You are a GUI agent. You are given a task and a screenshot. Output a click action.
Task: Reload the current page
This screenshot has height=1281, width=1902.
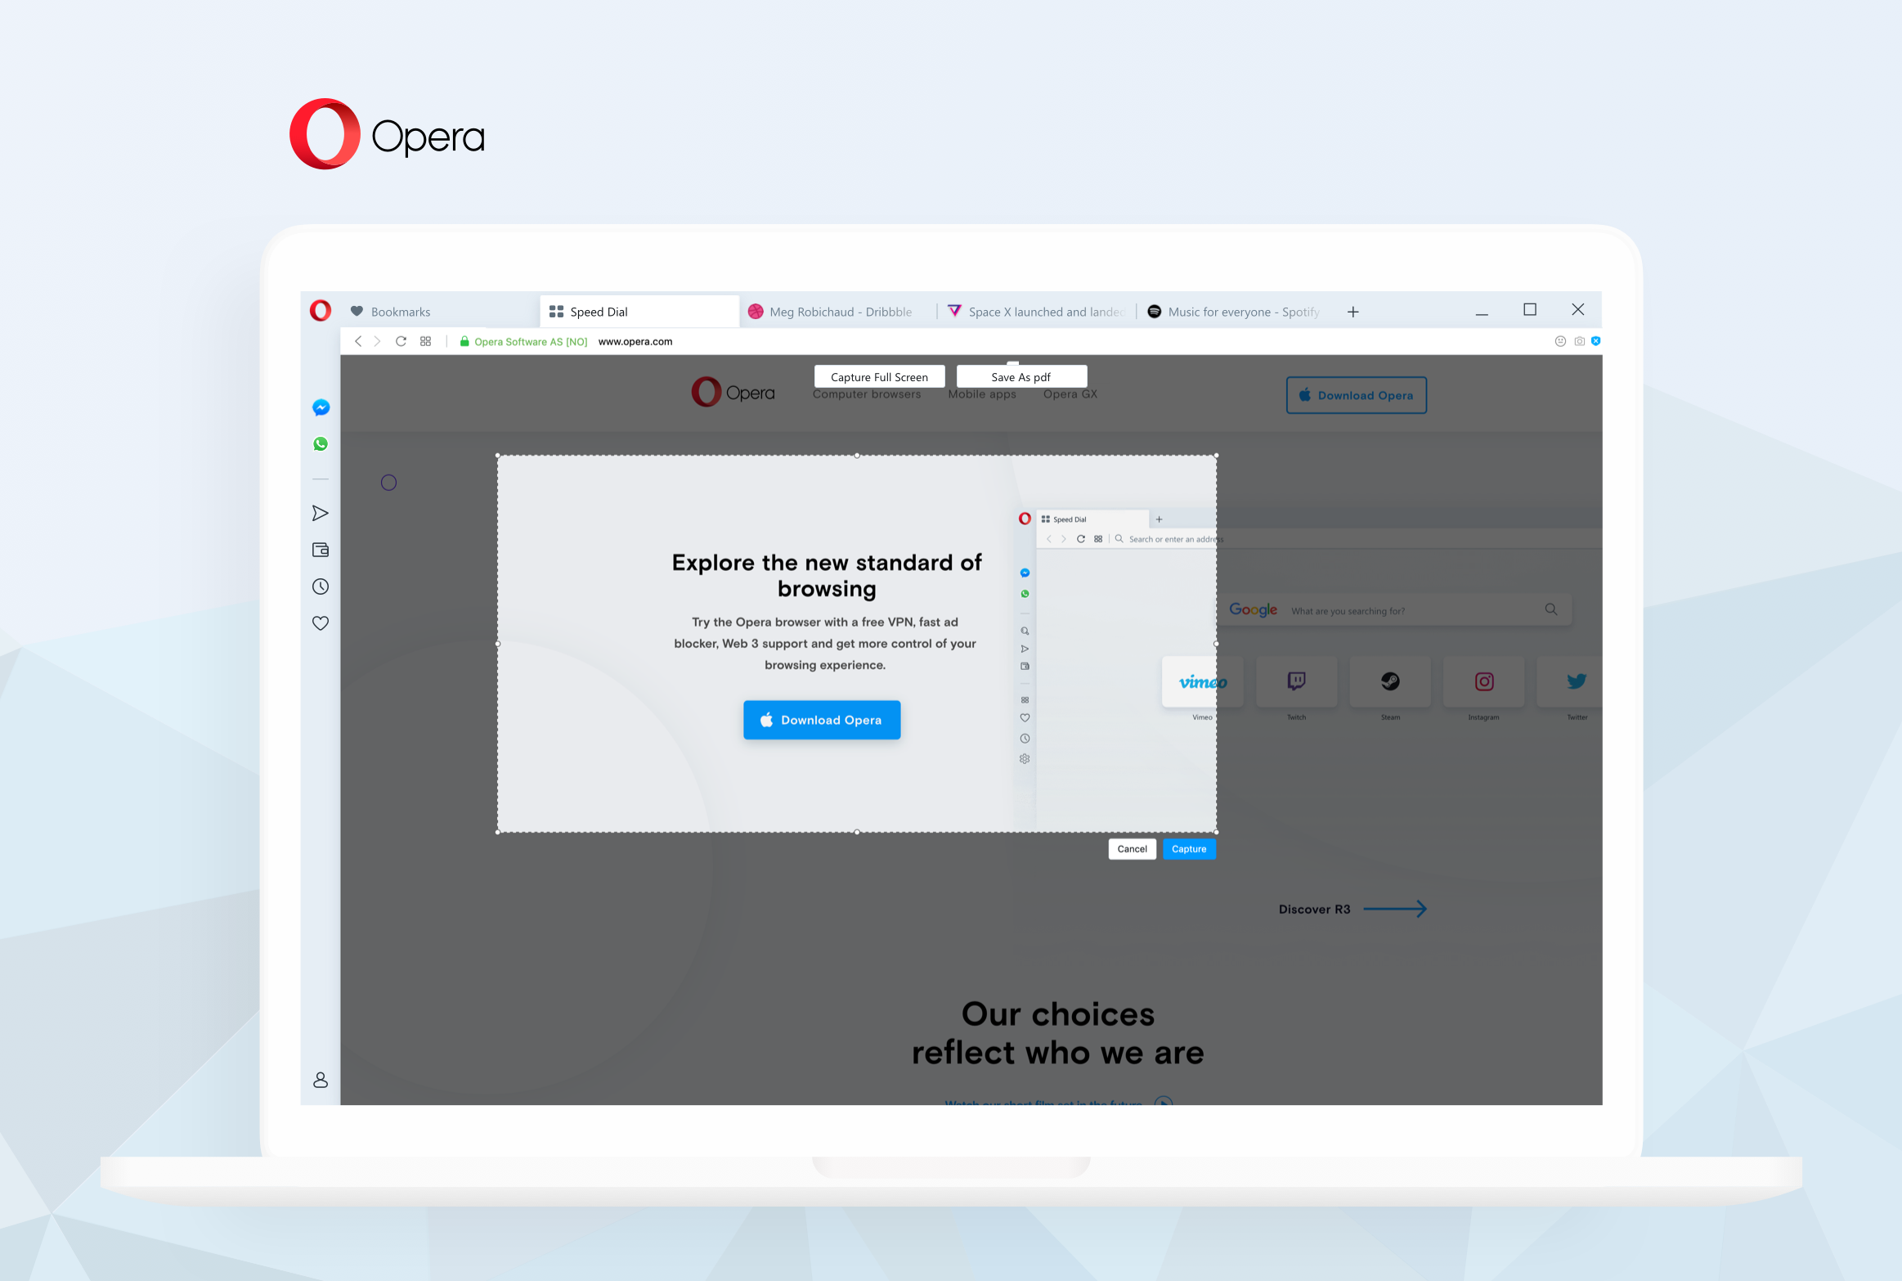point(401,341)
